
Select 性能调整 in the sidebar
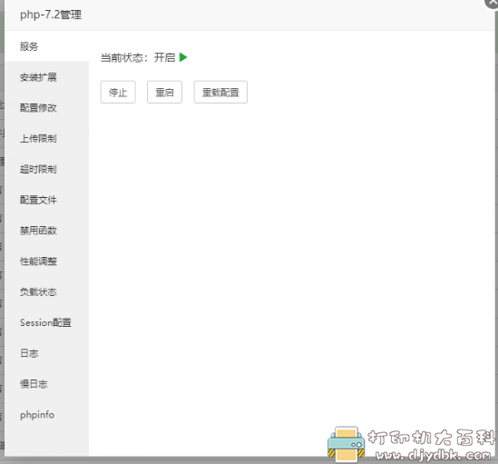[x=46, y=262]
